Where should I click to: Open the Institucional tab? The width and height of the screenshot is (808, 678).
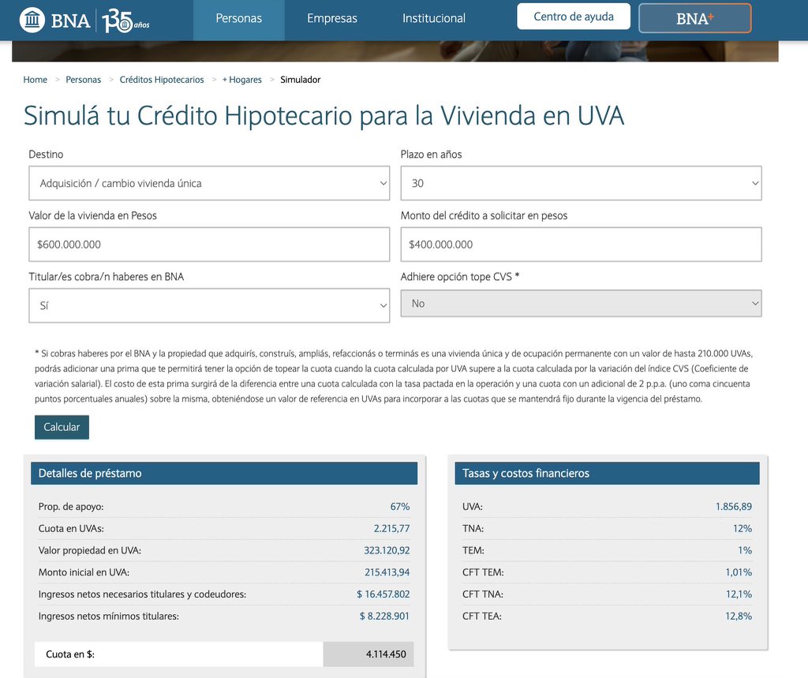(434, 19)
